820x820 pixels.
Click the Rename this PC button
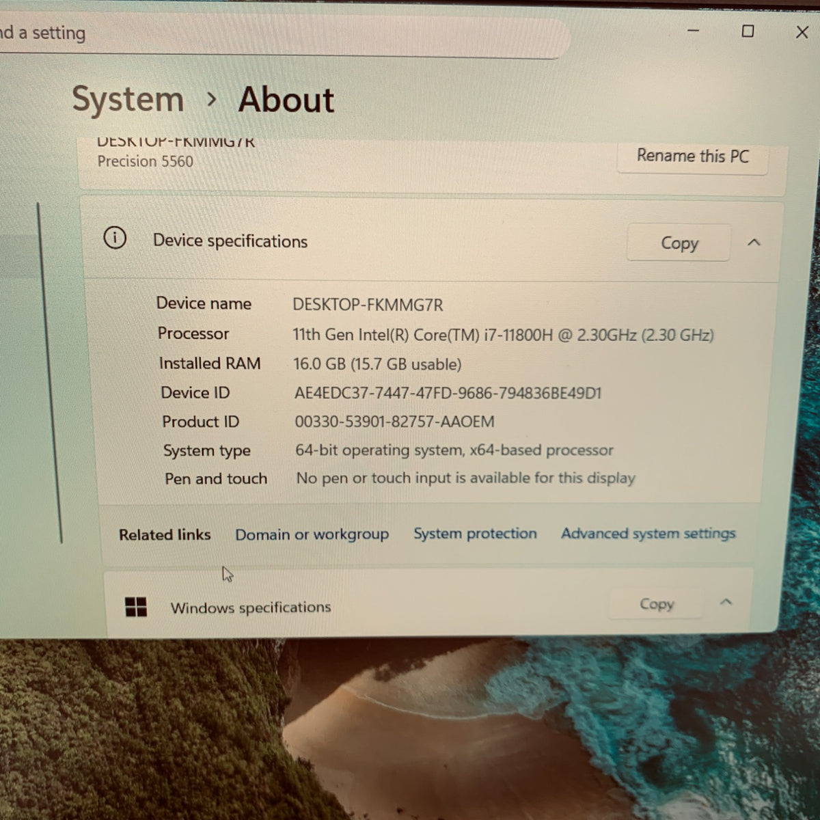point(692,156)
